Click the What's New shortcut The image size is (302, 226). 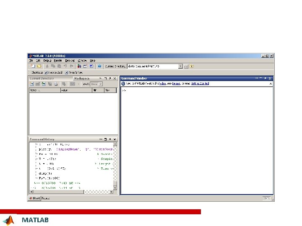point(74,72)
